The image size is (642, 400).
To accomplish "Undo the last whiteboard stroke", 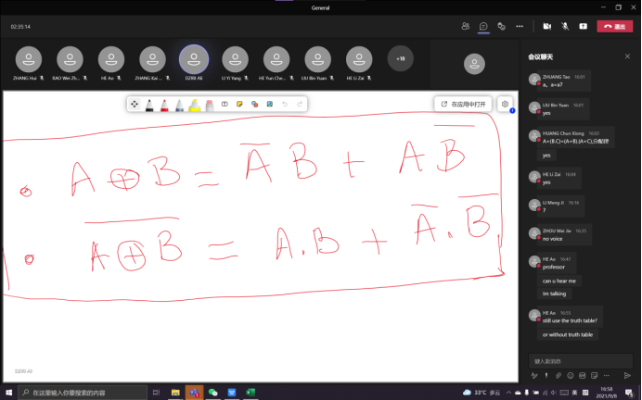I will click(285, 105).
